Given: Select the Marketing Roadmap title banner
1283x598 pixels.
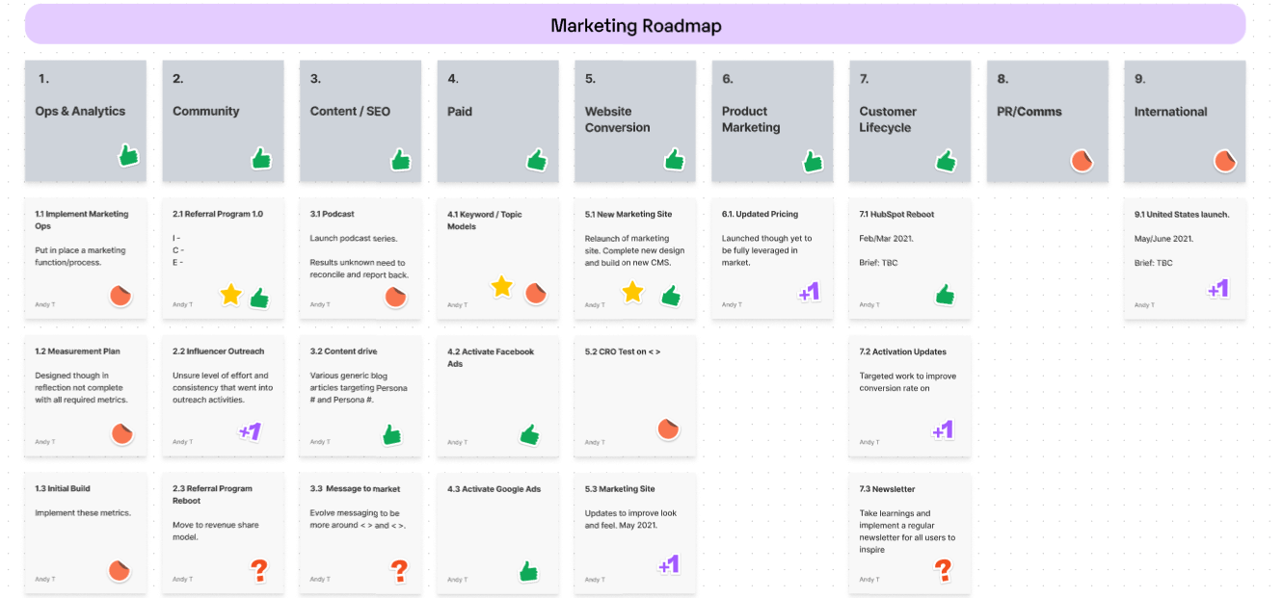Looking at the screenshot, I should click(x=635, y=24).
